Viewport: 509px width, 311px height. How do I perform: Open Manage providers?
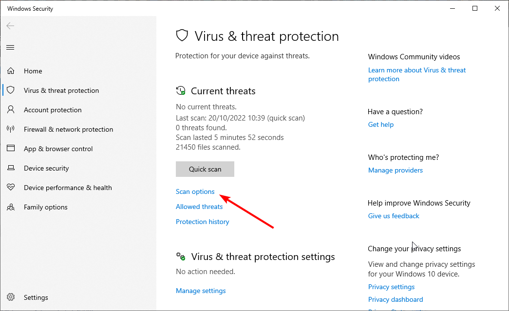coord(395,170)
